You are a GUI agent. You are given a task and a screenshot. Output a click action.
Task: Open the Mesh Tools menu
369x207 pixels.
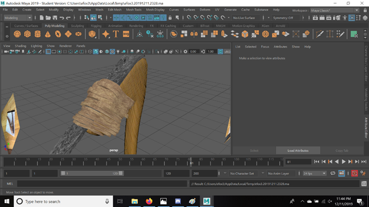pos(134,10)
